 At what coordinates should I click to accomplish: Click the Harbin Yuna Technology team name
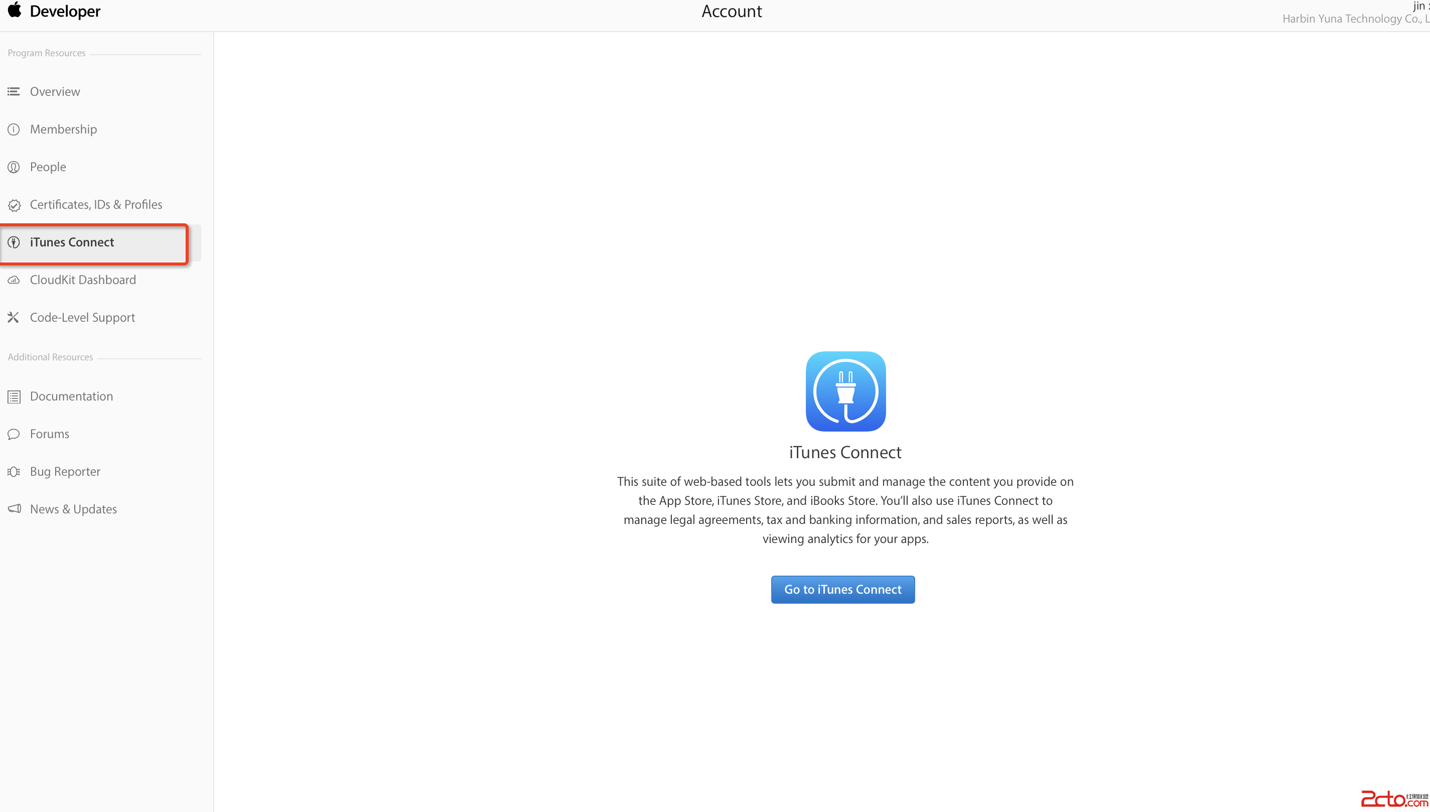click(x=1354, y=19)
